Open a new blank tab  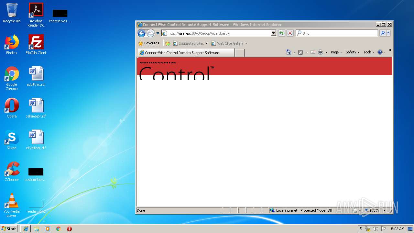tap(239, 53)
